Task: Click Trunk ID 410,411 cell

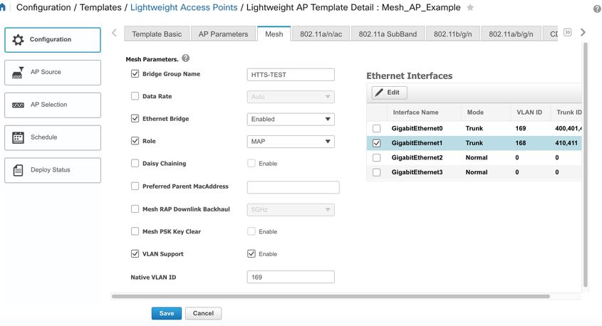Action: click(x=566, y=143)
